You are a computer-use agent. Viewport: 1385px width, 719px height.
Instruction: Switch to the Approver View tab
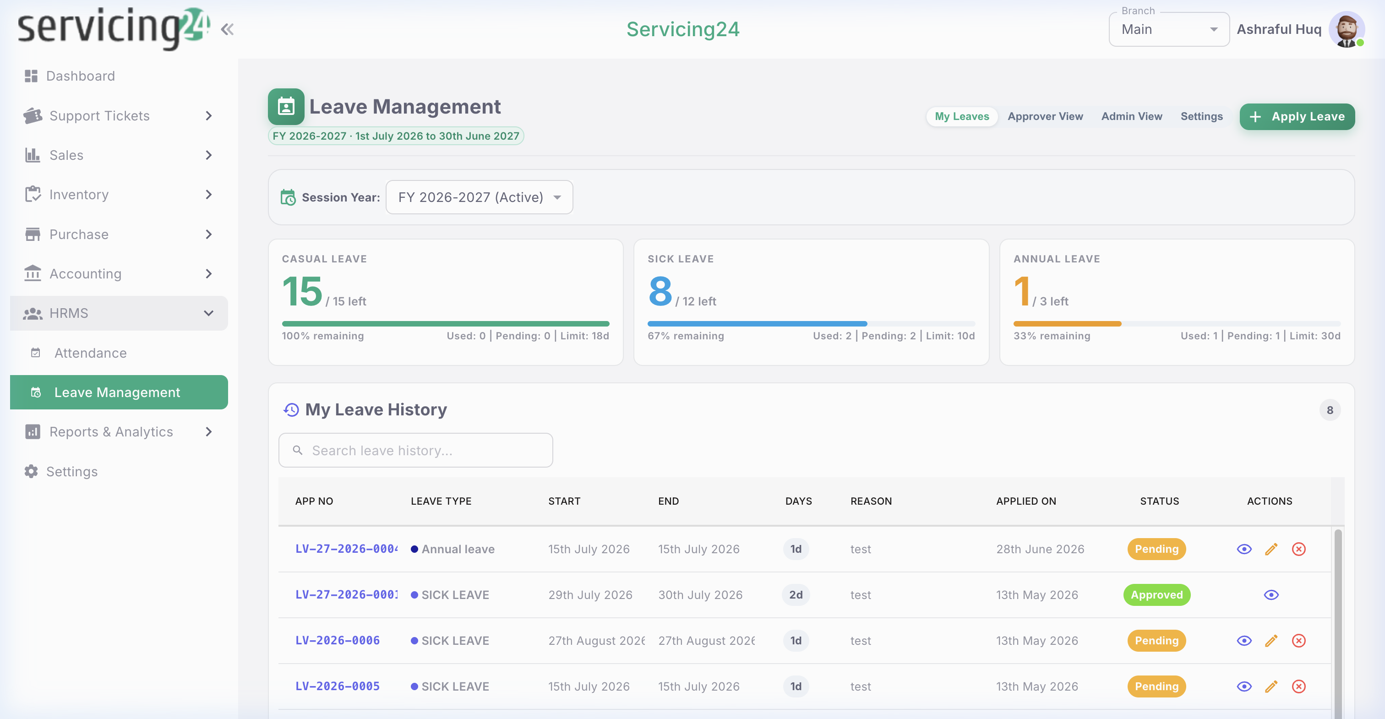tap(1045, 116)
